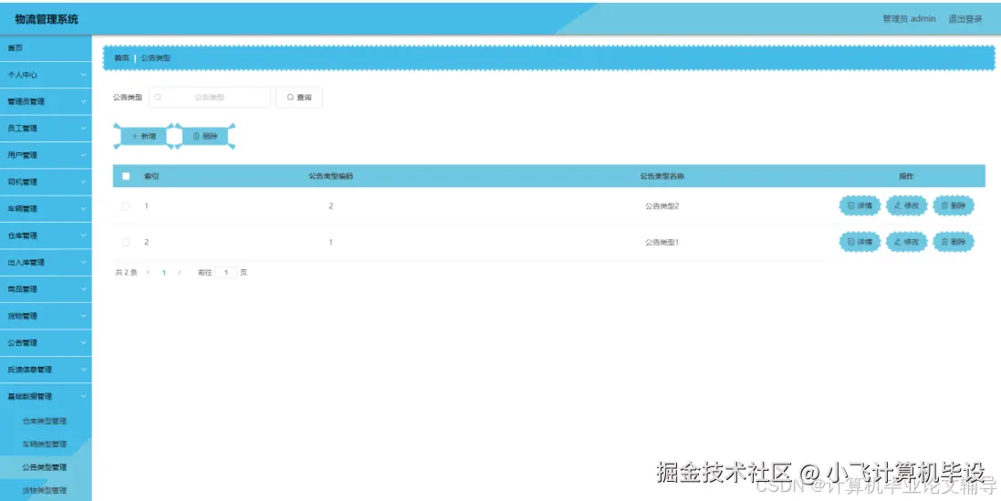Image resolution: width=1001 pixels, height=501 pixels.
Task: Expand the 商品管理 menu
Action: point(46,289)
